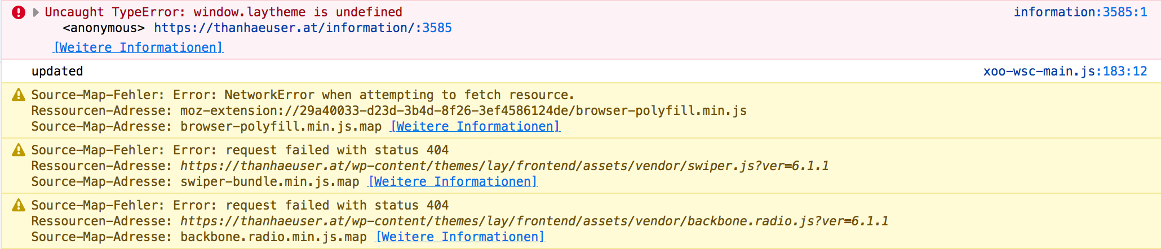The width and height of the screenshot is (1161, 249).
Task: Click warning icon of the swiper.js warning
Action: (19, 150)
